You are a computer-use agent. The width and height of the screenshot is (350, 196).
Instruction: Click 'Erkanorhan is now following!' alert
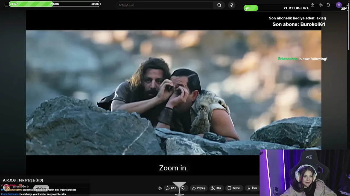coord(302,59)
